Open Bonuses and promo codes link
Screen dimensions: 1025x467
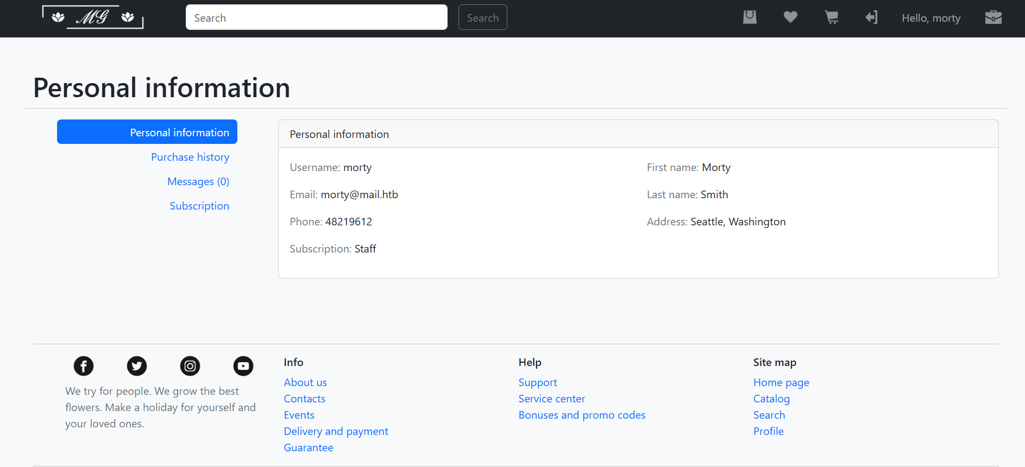582,415
